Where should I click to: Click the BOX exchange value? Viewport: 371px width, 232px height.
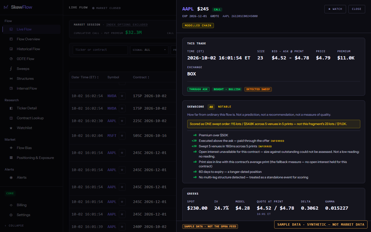192,74
